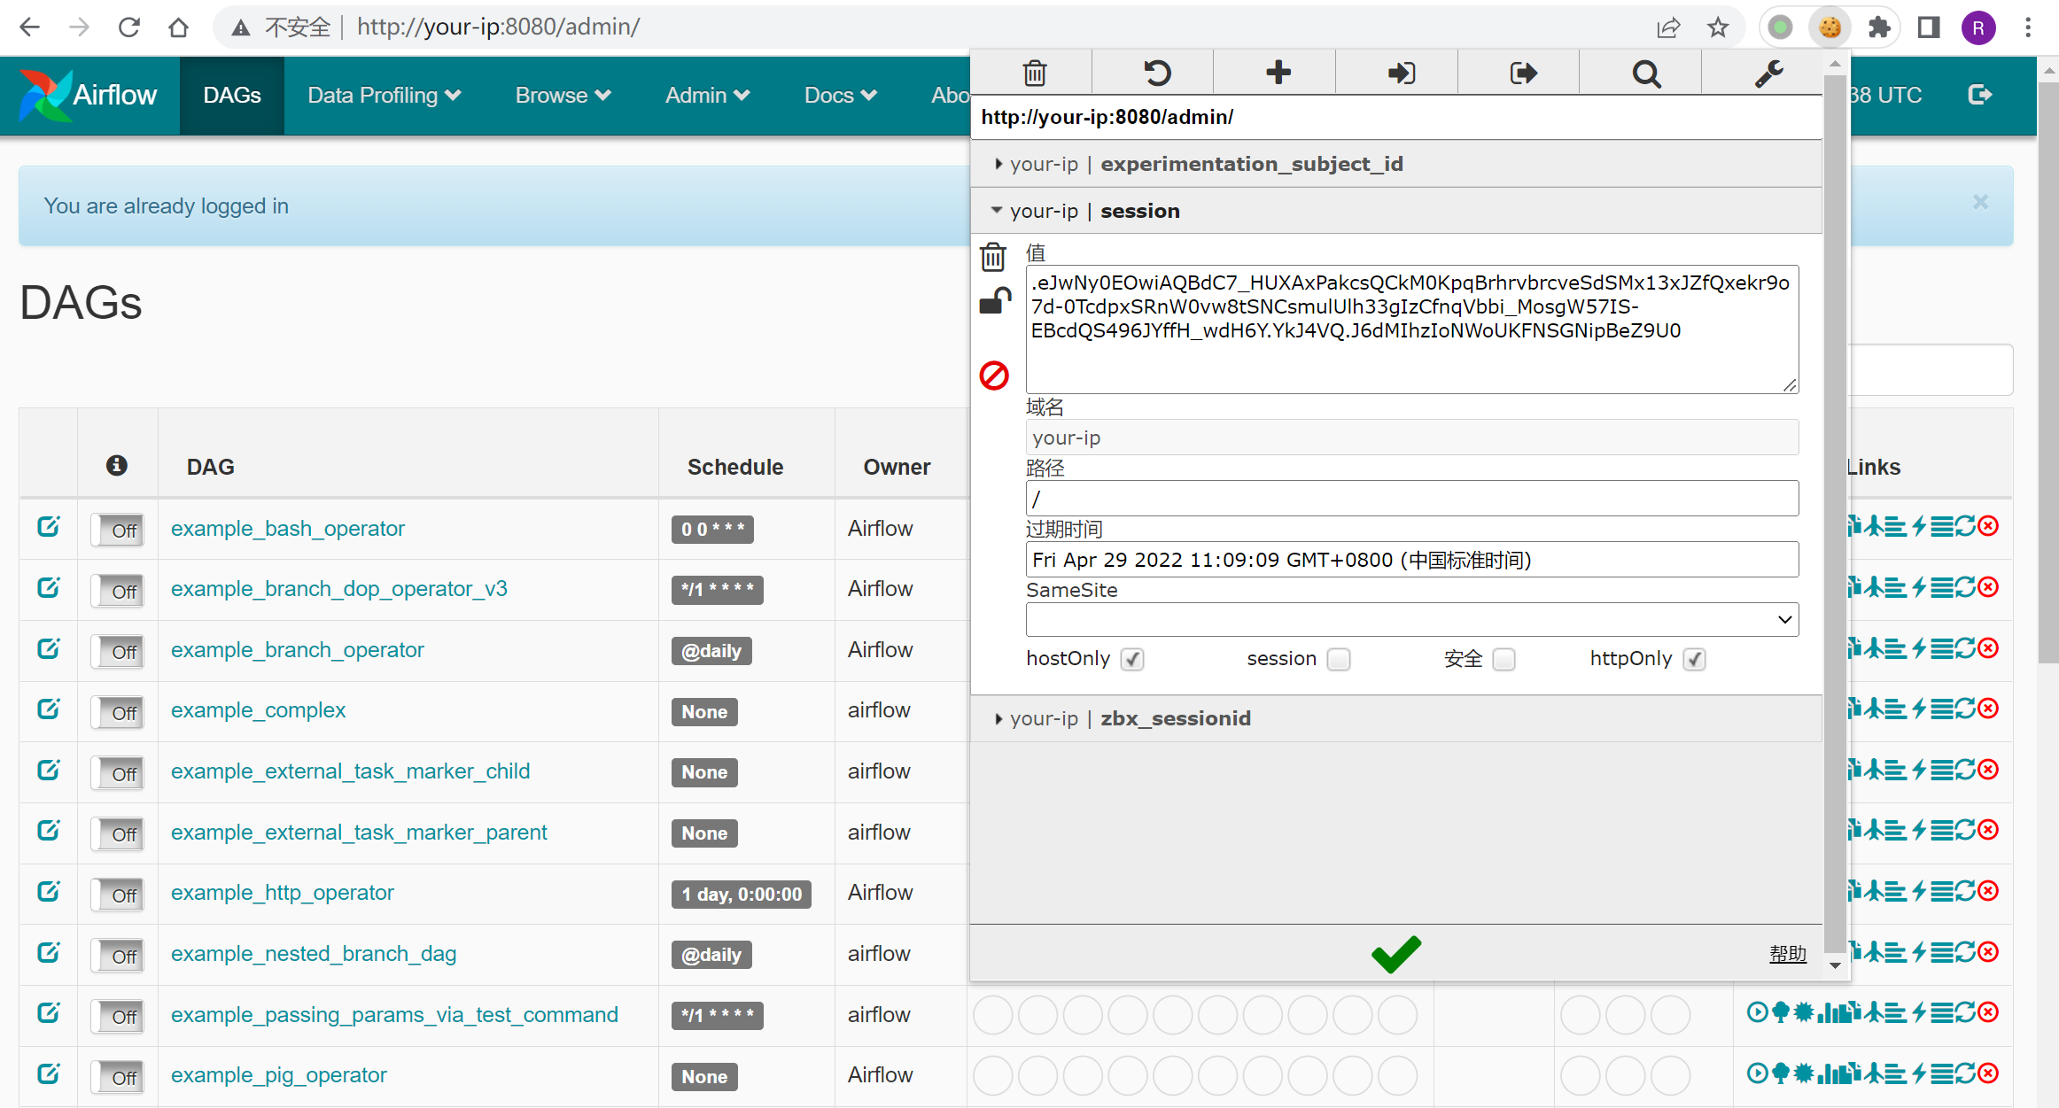Screen dimensions: 2059x1108
Task: Open the Data Profiling menu
Action: (384, 95)
